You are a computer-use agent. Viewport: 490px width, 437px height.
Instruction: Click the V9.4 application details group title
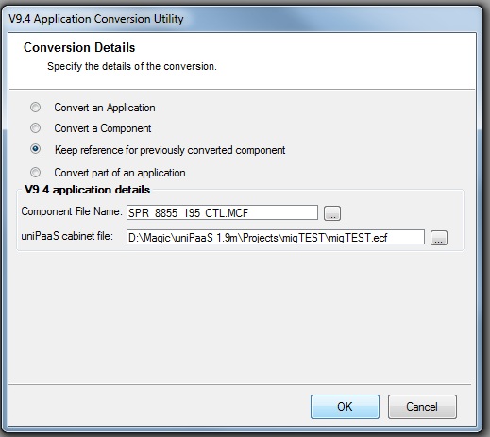coord(88,190)
